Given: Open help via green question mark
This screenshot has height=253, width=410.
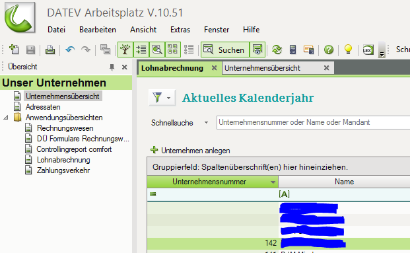Looking at the screenshot, I should coord(329,50).
